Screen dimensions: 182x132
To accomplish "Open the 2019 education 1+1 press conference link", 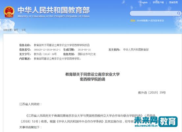I will tap(150, 21).
